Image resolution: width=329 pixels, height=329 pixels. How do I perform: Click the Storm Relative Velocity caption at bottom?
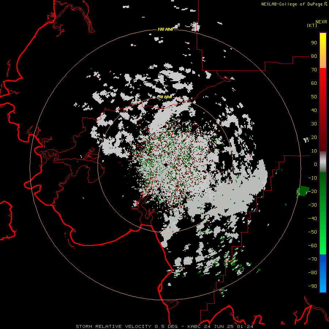click(164, 326)
